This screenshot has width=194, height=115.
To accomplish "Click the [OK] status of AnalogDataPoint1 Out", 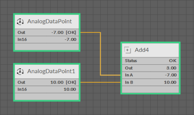I will [x=71, y=82].
